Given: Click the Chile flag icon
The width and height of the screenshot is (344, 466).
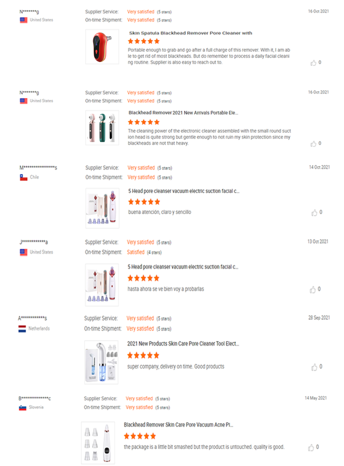Looking at the screenshot, I should pos(24,177).
